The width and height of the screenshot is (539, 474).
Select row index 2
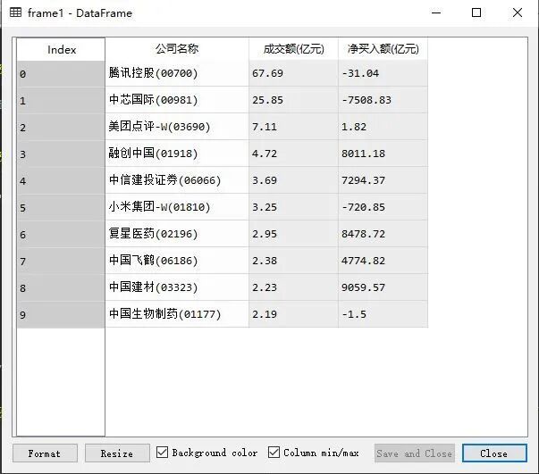[x=61, y=128]
